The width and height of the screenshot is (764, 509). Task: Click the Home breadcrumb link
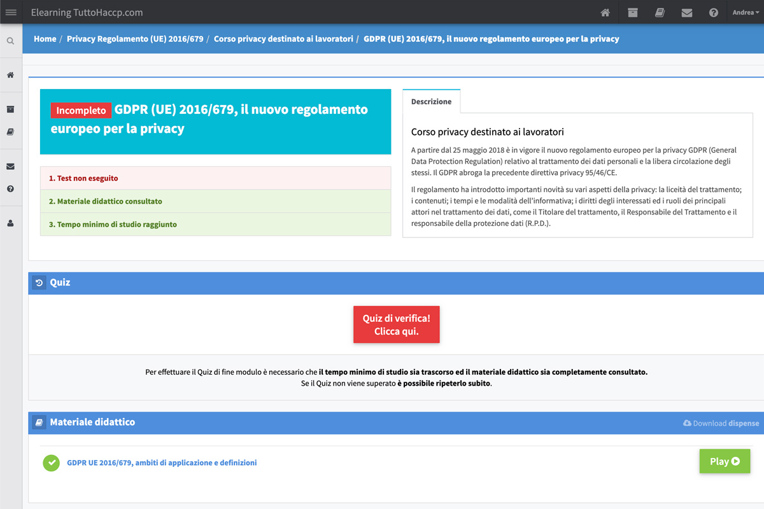pyautogui.click(x=45, y=39)
